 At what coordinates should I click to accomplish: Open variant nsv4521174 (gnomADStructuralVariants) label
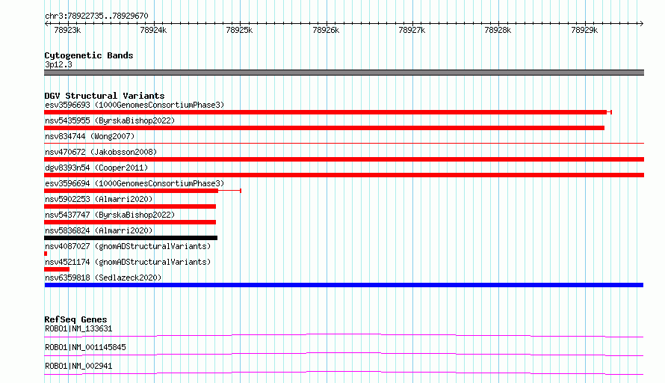(128, 262)
